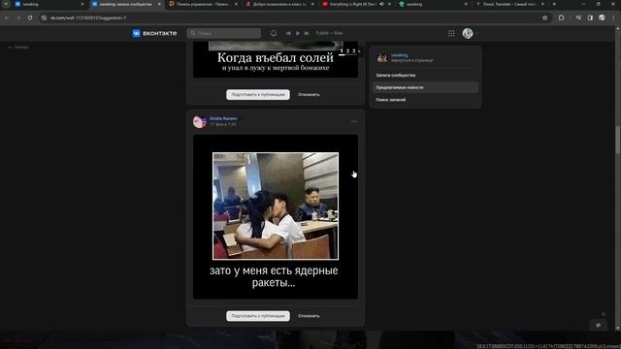621x349 pixels.
Task: Expand the arrow next to the header avatar
Action: click(476, 34)
